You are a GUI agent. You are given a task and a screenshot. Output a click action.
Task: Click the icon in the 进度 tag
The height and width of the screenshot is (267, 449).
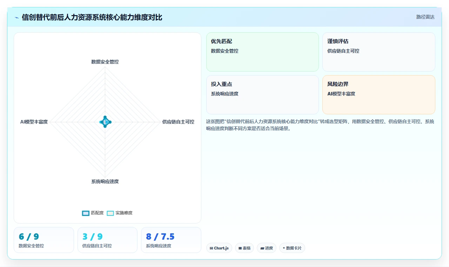tap(262, 248)
